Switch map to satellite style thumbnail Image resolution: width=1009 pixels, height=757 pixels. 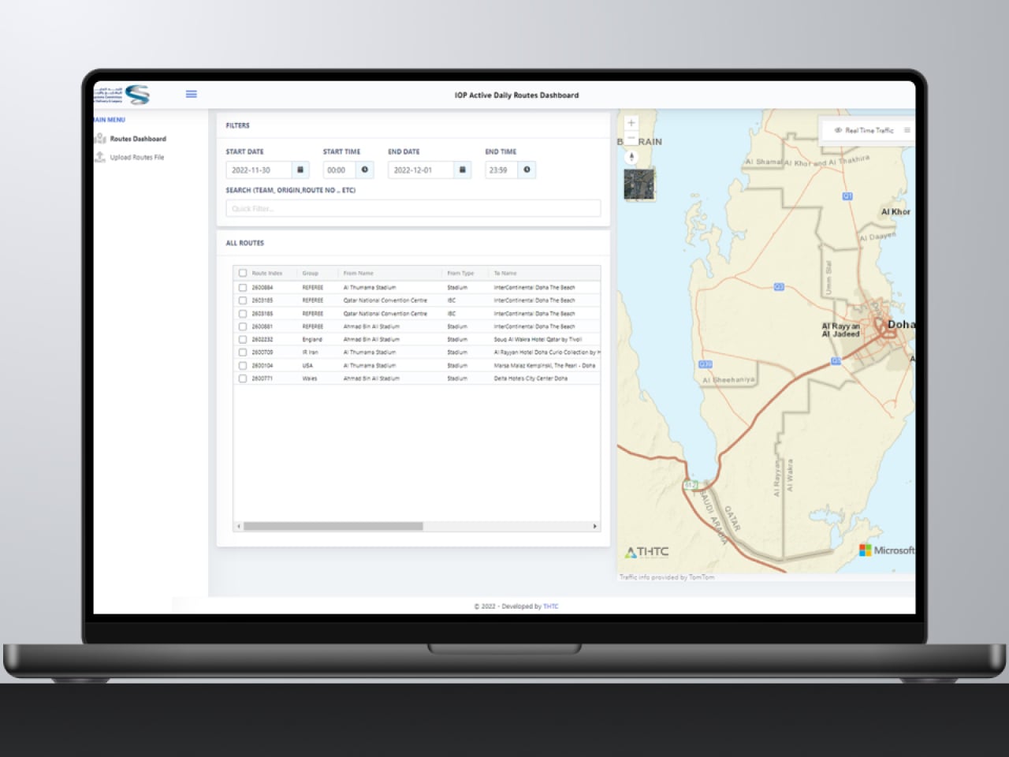pyautogui.click(x=639, y=184)
